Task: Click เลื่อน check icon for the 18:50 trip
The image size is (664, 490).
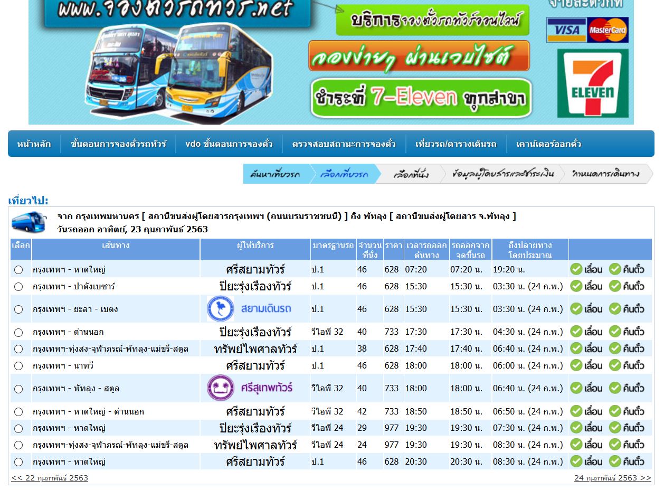Action: click(576, 411)
